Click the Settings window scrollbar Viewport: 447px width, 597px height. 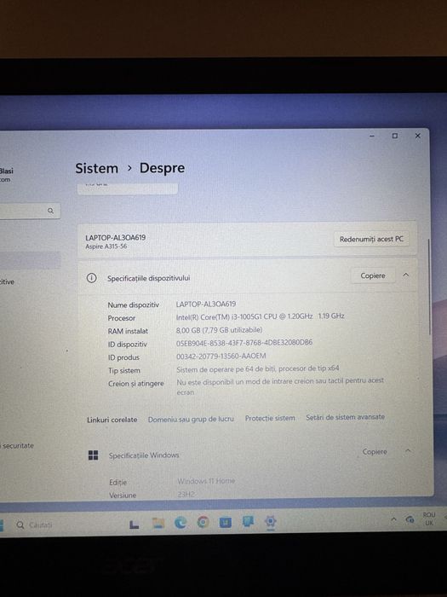(430, 287)
